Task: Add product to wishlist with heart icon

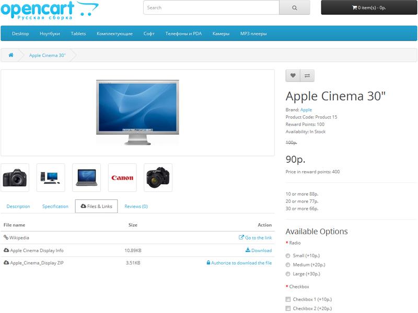Action: point(293,76)
